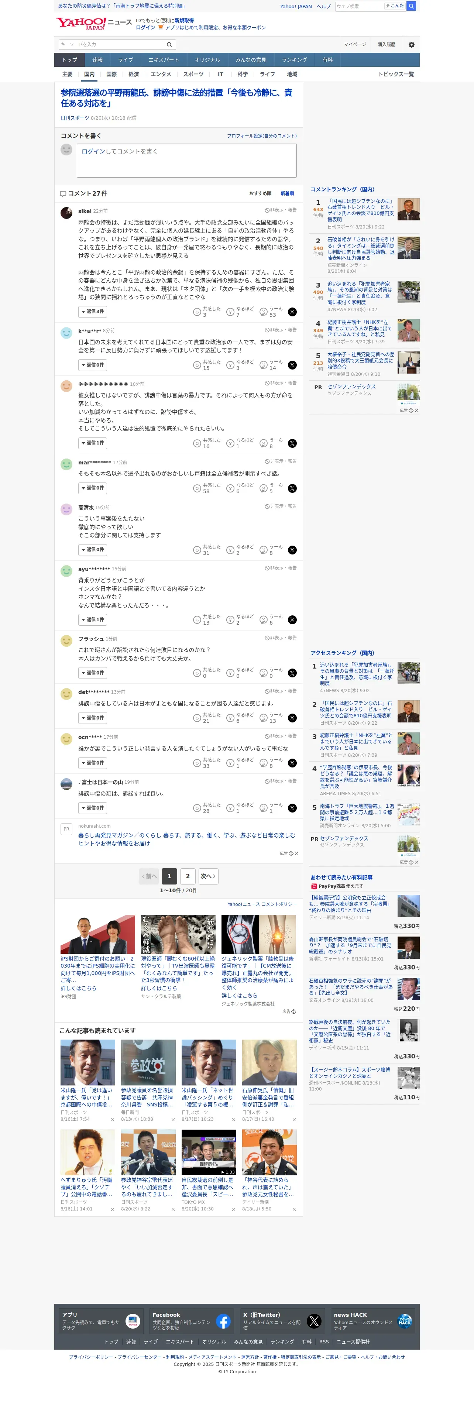Open the 速報 tab
The height and width of the screenshot is (1422, 474).
[x=97, y=59]
